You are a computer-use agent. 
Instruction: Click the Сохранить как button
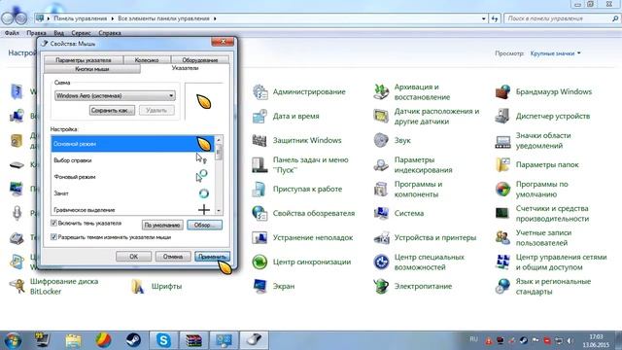[x=112, y=110]
